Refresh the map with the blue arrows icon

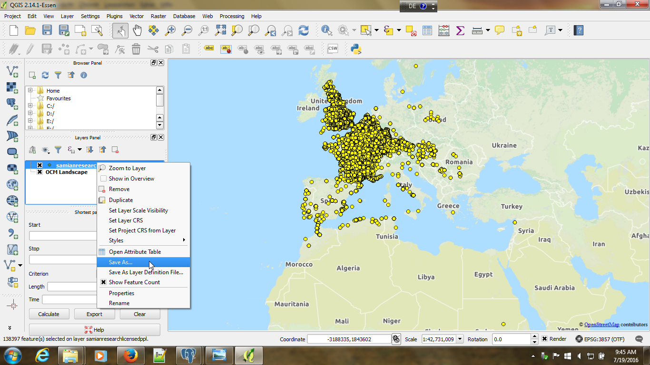(x=304, y=30)
